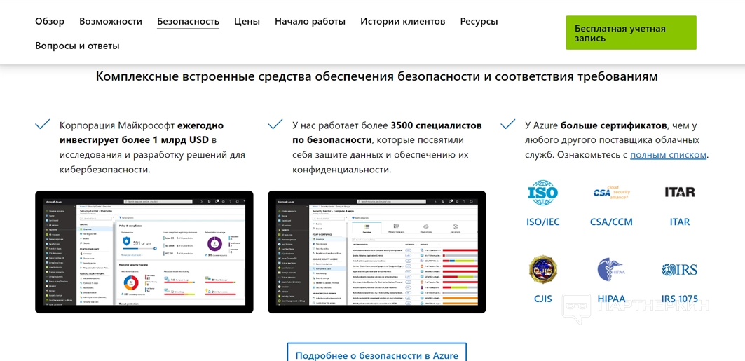745x361 pixels.
Task: Open the ITAR certificate text label
Action: click(x=679, y=222)
